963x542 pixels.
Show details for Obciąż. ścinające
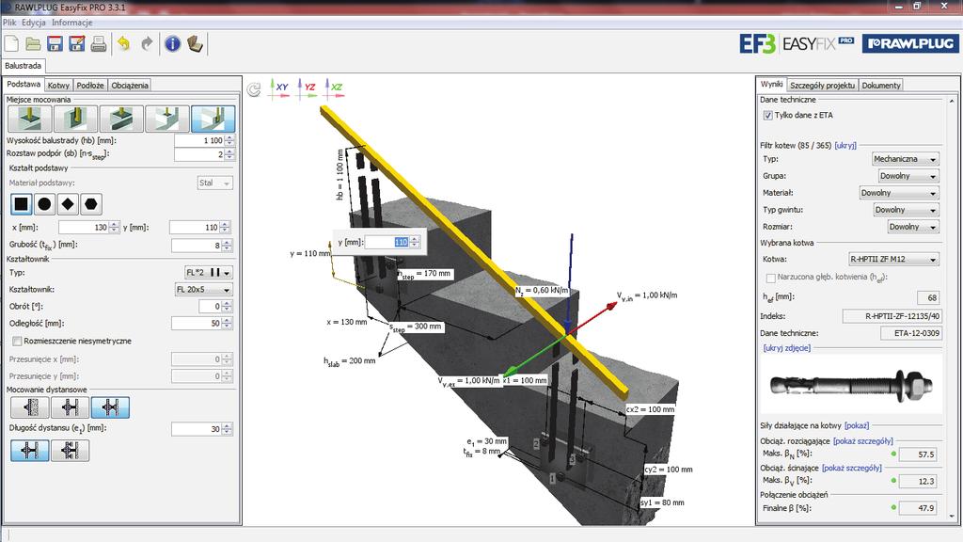(x=852, y=469)
